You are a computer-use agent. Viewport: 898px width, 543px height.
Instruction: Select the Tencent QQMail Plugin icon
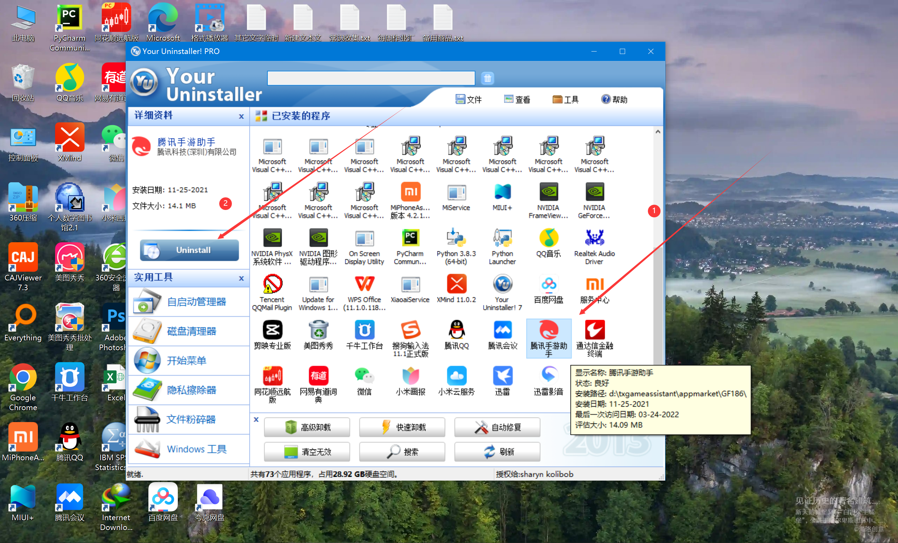pos(272,284)
